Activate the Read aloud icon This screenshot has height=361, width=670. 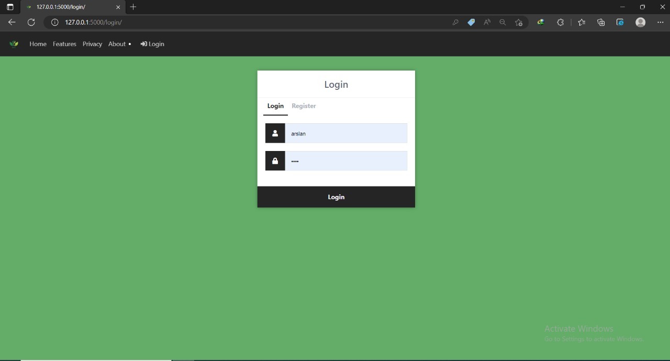[x=487, y=22]
